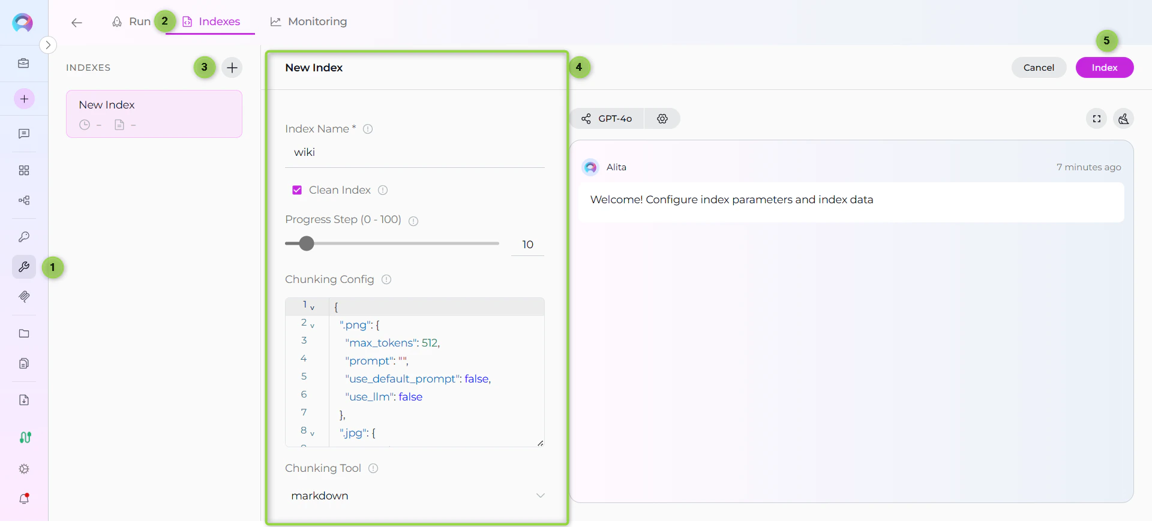This screenshot has height=527, width=1152.
Task: Open the pipelines flow diagram sidebar icon
Action: 24,200
